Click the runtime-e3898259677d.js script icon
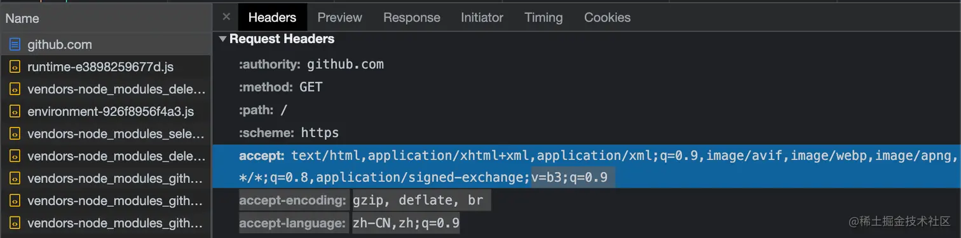The width and height of the screenshot is (961, 238). pyautogui.click(x=15, y=67)
